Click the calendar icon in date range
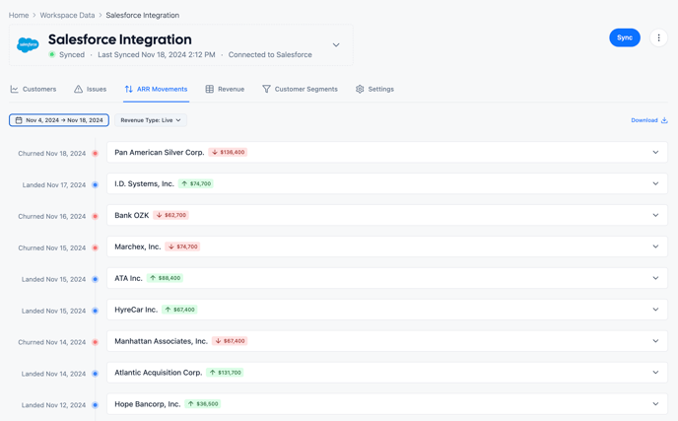This screenshot has width=678, height=421. pos(19,120)
